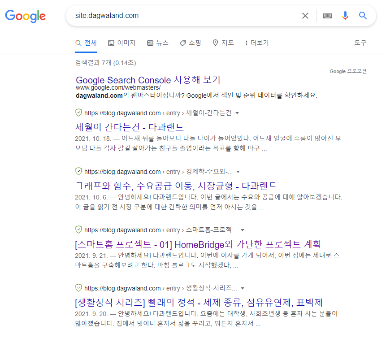Open the on-screen keyboard icon
This screenshot has height=338, width=386.
pos(327,16)
